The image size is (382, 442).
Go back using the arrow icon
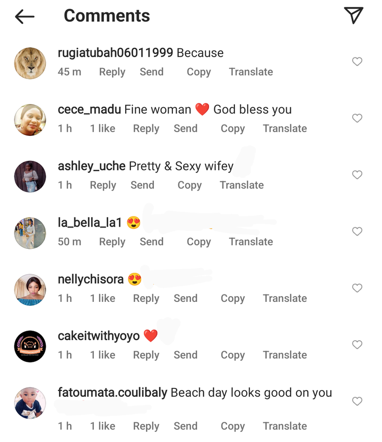pyautogui.click(x=24, y=16)
